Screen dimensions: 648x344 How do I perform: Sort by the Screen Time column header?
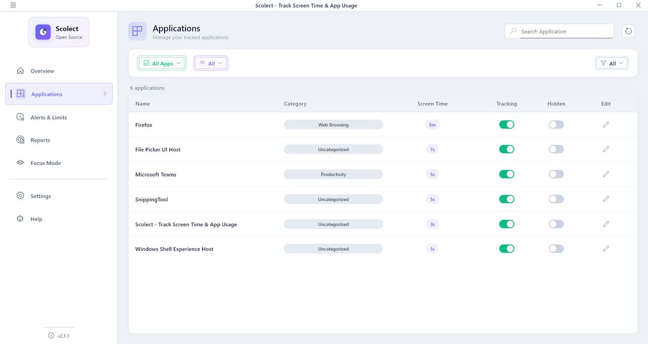(432, 104)
